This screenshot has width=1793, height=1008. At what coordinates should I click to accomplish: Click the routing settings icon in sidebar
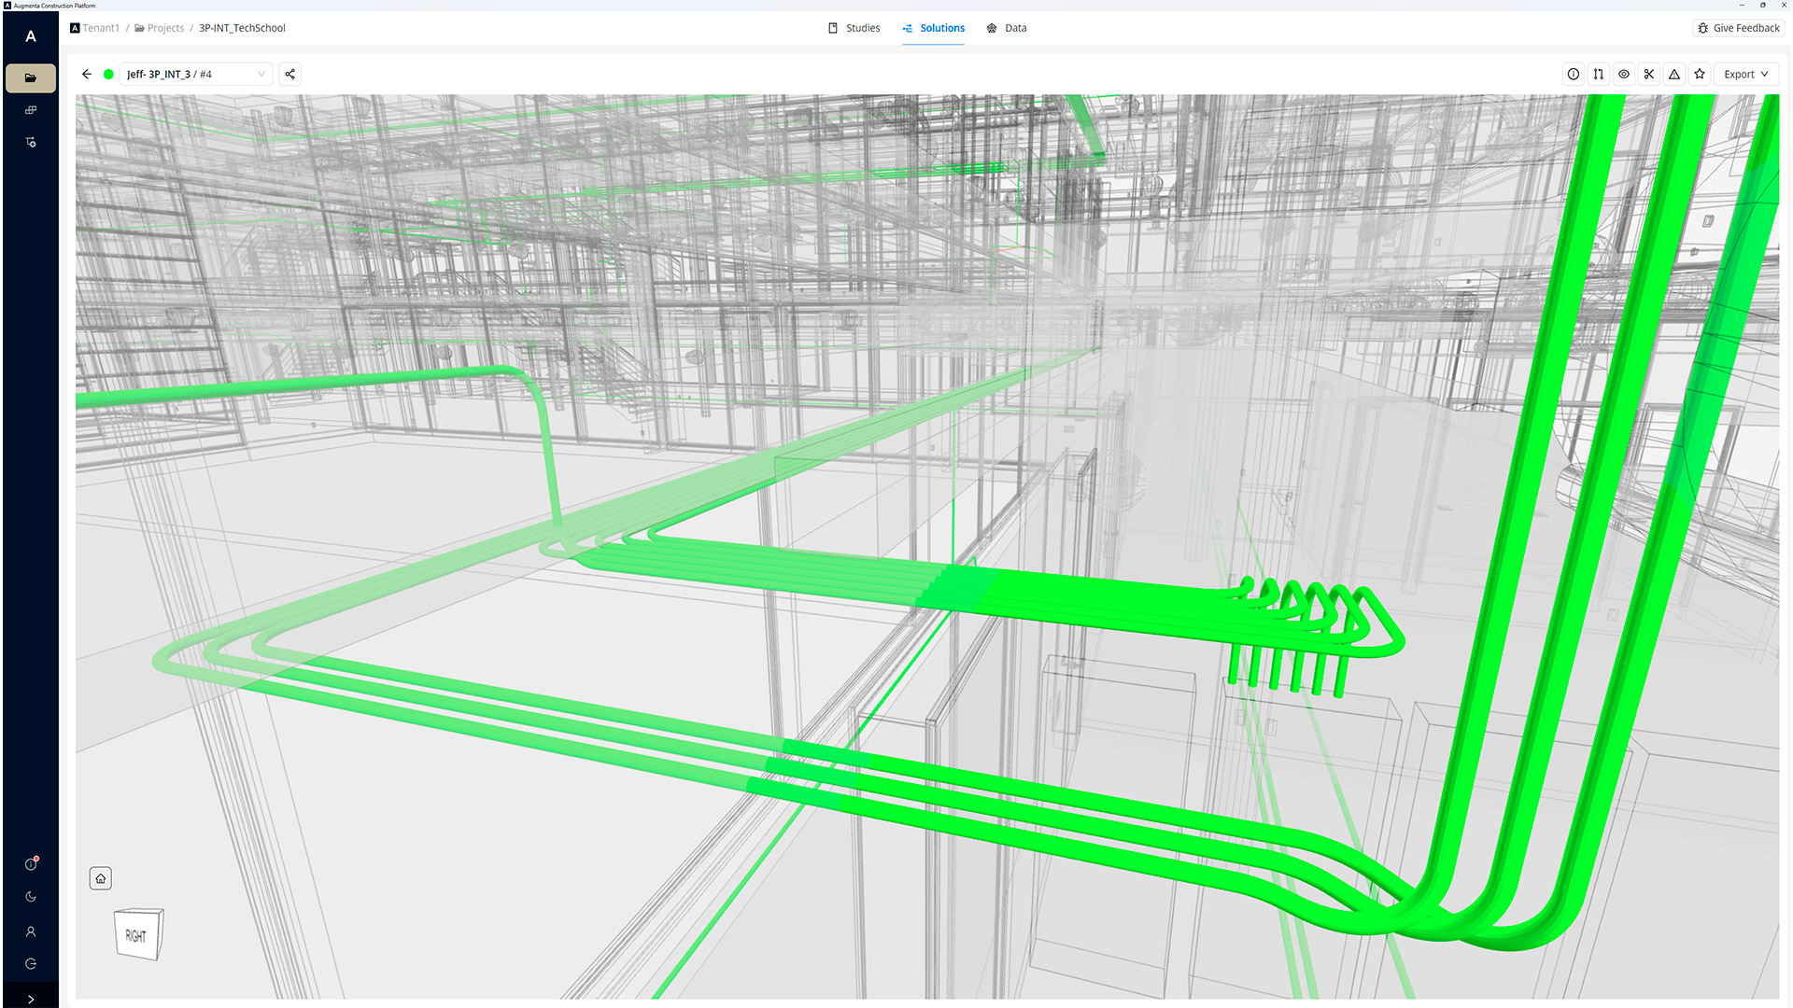coord(31,143)
